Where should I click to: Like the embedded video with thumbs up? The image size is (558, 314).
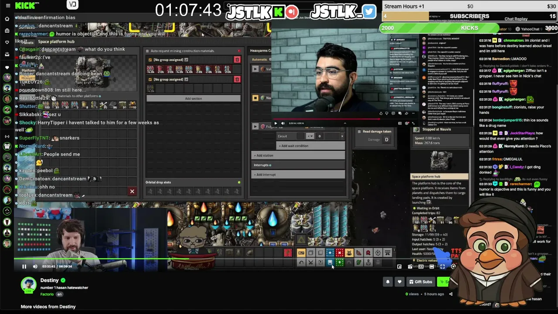[x=381, y=113]
